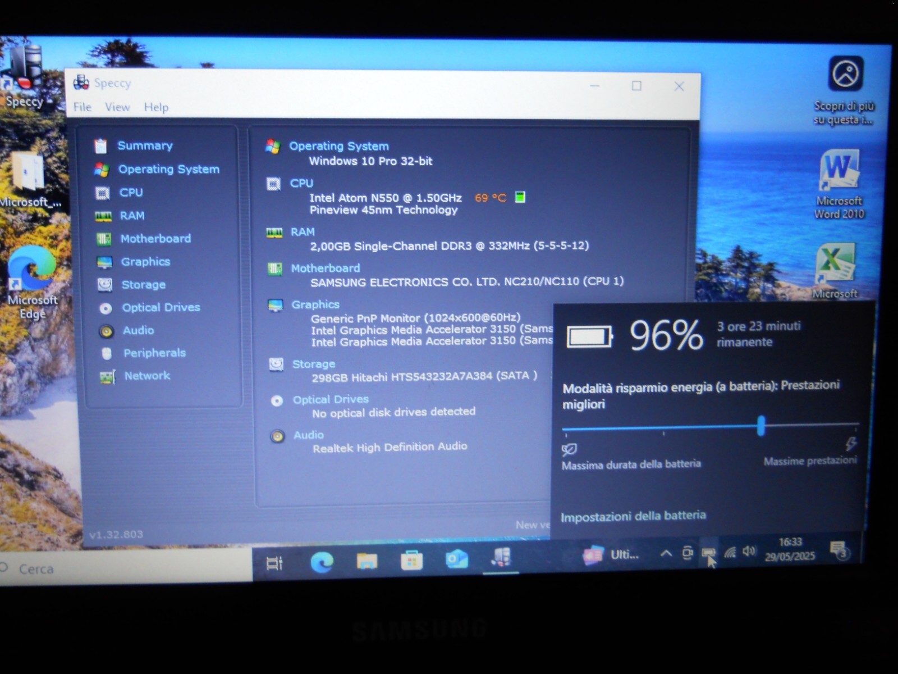This screenshot has width=898, height=674.
Task: Click the battery icon in system tray
Action: [709, 553]
